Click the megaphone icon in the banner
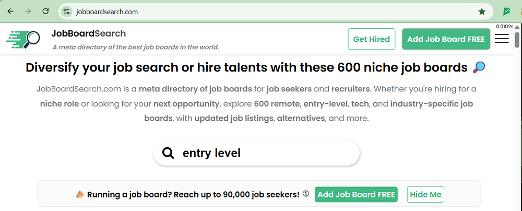The width and height of the screenshot is (522, 211). (80, 195)
